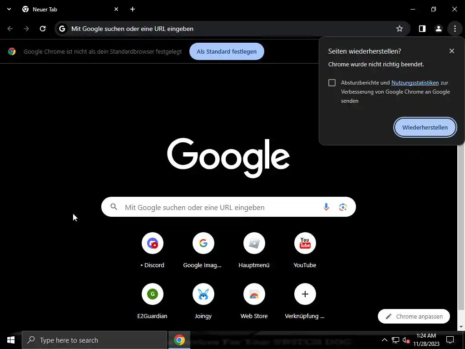
Task: Open the notification center icon
Action: point(450,340)
